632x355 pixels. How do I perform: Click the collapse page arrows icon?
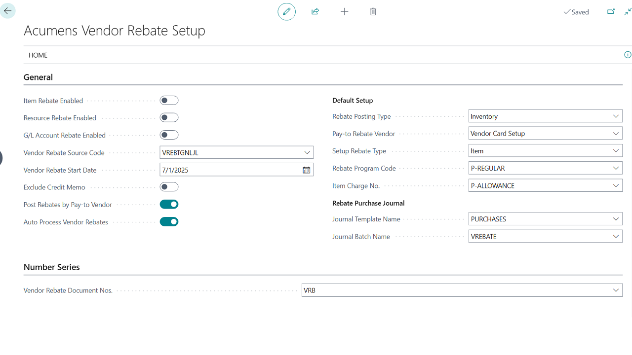[628, 12]
